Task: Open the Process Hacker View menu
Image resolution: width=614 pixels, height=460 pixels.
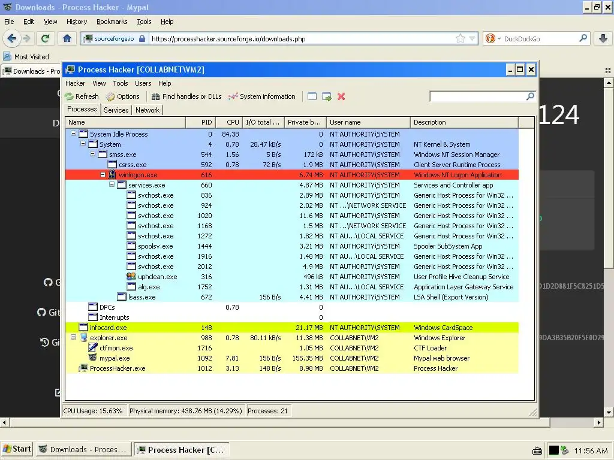Action: tap(99, 83)
